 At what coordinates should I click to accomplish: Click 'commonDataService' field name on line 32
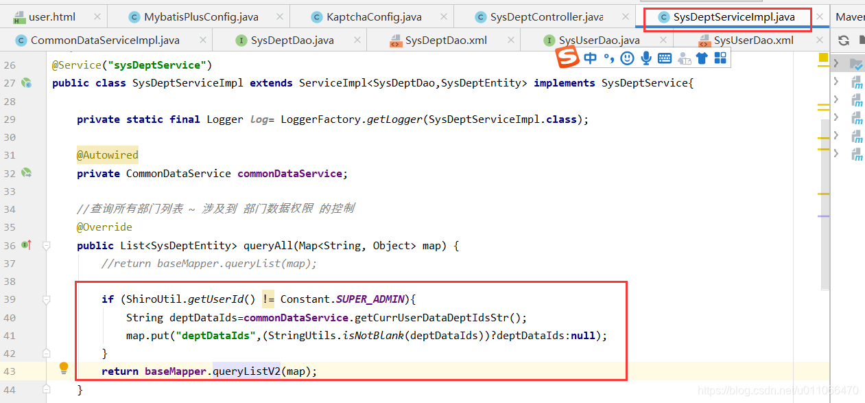289,174
